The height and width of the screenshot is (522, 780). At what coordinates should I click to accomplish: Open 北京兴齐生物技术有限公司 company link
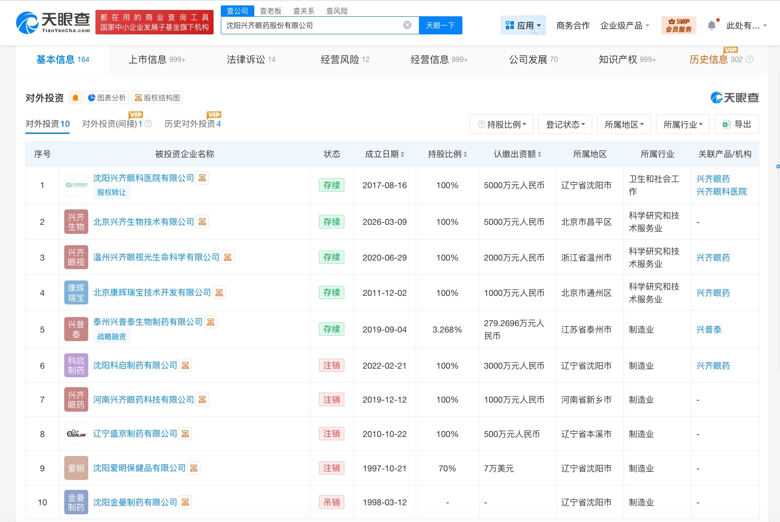click(x=143, y=222)
